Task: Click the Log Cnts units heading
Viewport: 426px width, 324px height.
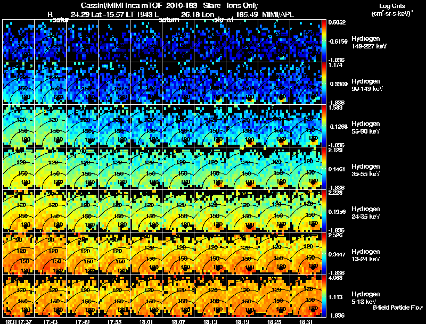Action: [x=392, y=10]
